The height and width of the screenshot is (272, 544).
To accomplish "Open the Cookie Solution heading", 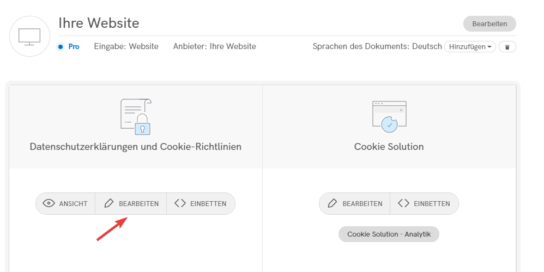I will [x=389, y=147].
